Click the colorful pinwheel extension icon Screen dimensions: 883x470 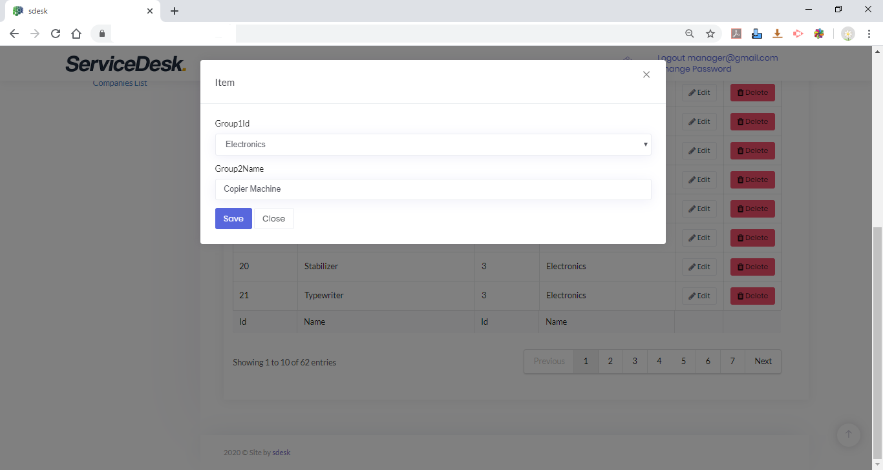click(x=819, y=34)
